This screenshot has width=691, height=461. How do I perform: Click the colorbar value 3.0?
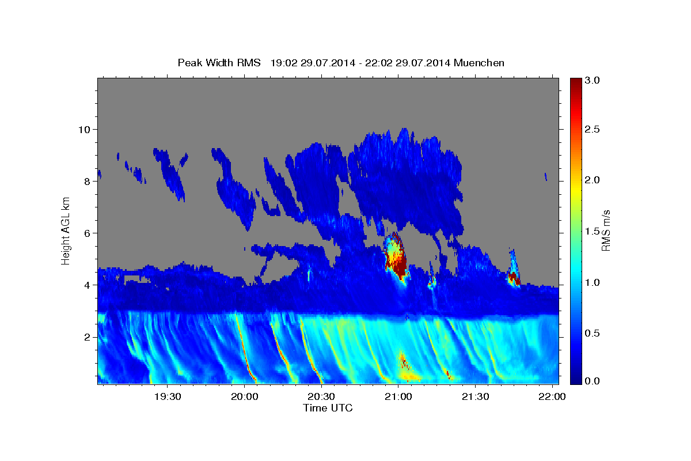(x=593, y=81)
